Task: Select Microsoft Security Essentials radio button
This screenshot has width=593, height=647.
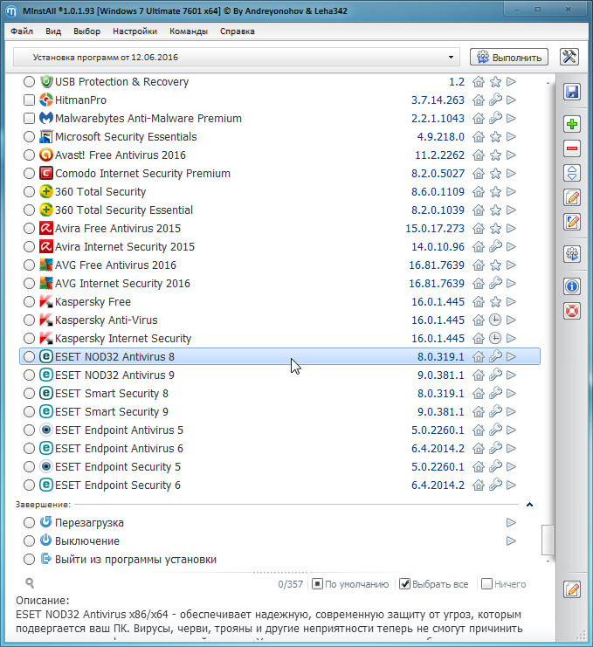Action: point(29,136)
